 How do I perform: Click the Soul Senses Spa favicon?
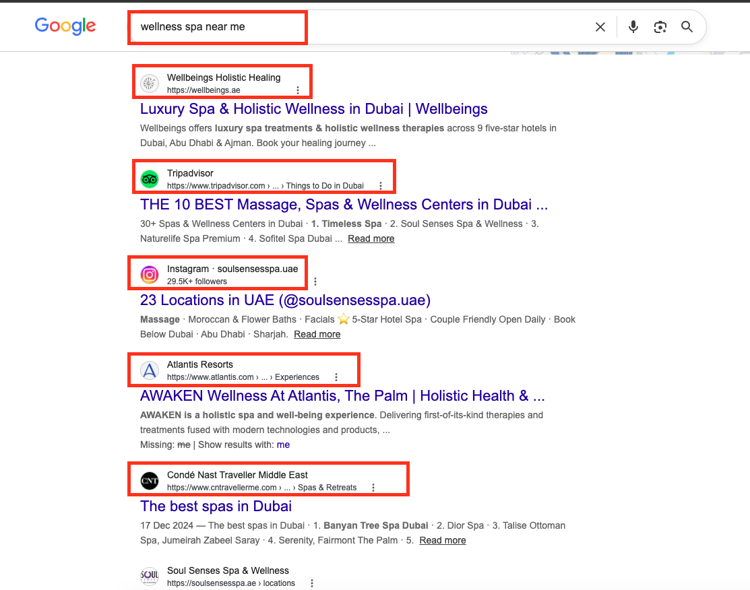click(149, 577)
